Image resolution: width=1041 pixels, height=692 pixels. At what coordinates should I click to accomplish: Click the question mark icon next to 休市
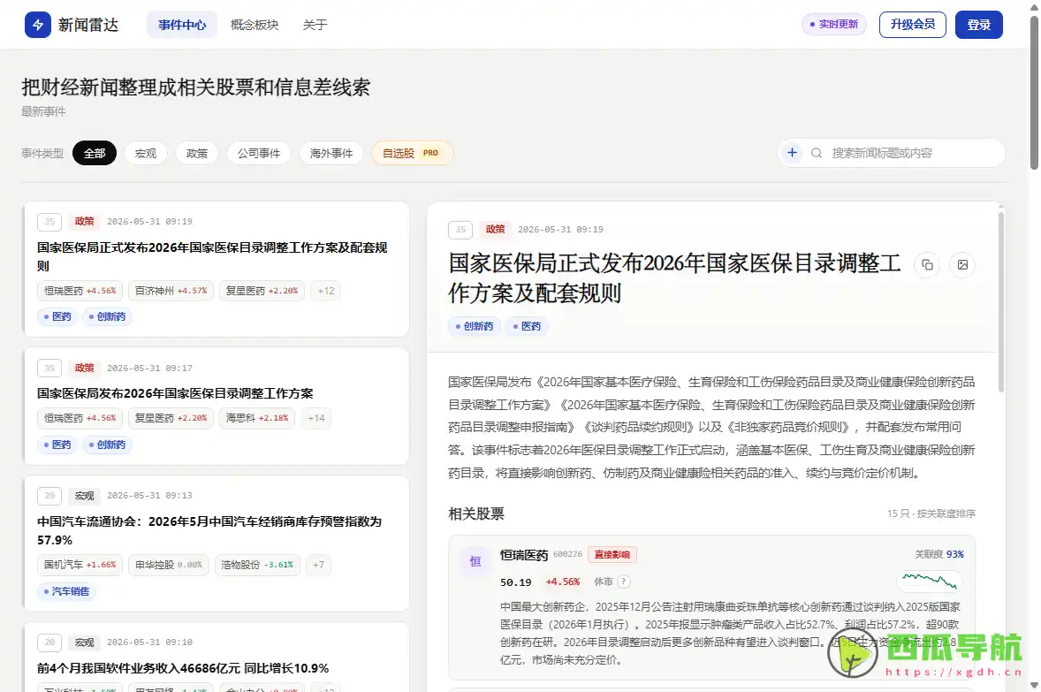coord(623,582)
